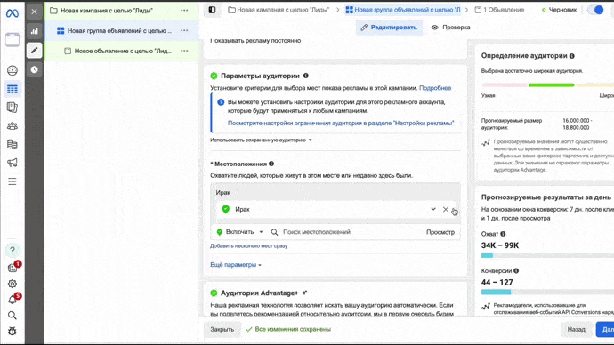Close the editing panel with X

(x=35, y=12)
